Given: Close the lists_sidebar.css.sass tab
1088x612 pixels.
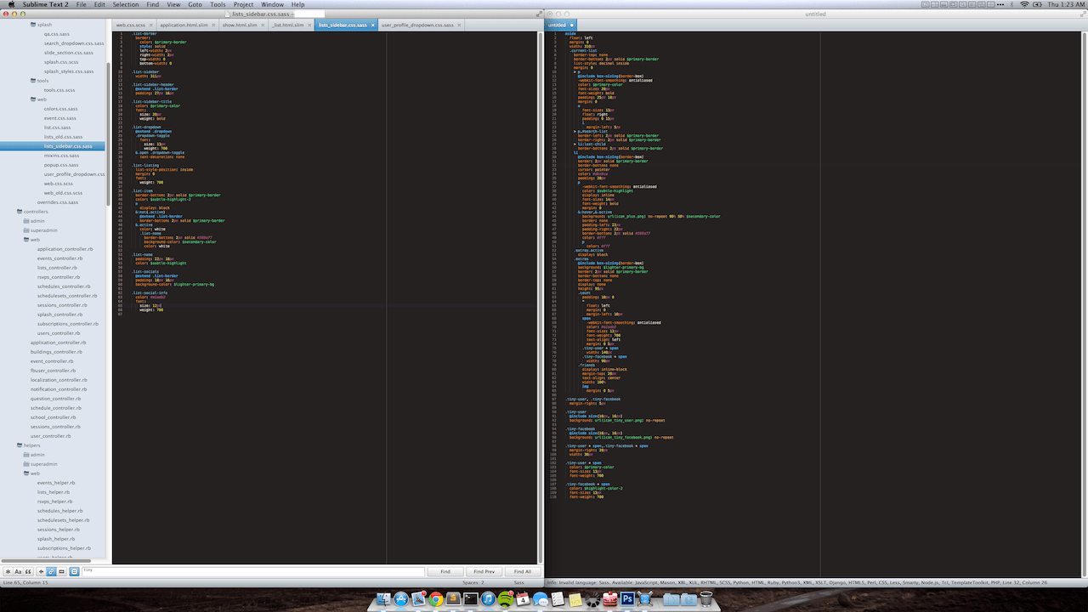Looking at the screenshot, I should pos(372,25).
